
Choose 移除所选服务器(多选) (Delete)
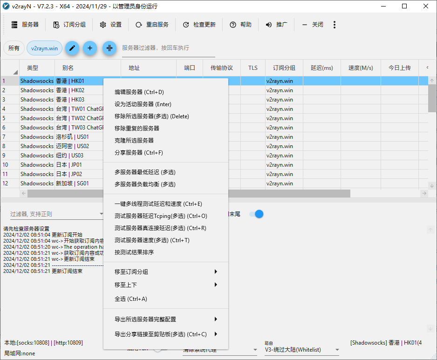coord(165,116)
